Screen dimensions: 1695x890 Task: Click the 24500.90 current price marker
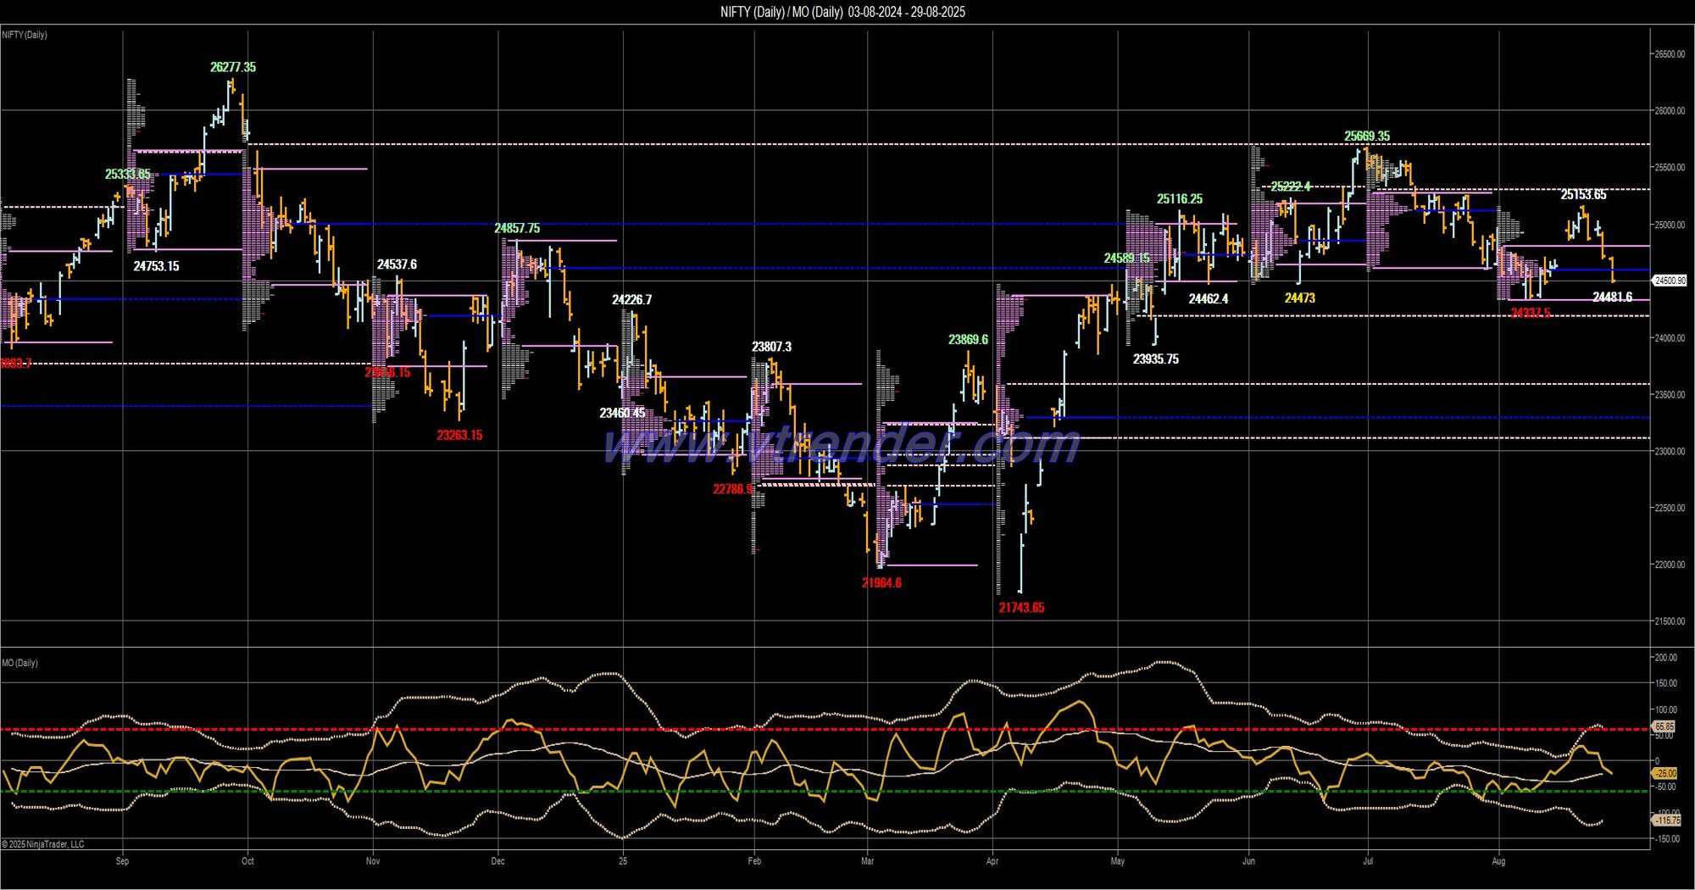point(1670,281)
